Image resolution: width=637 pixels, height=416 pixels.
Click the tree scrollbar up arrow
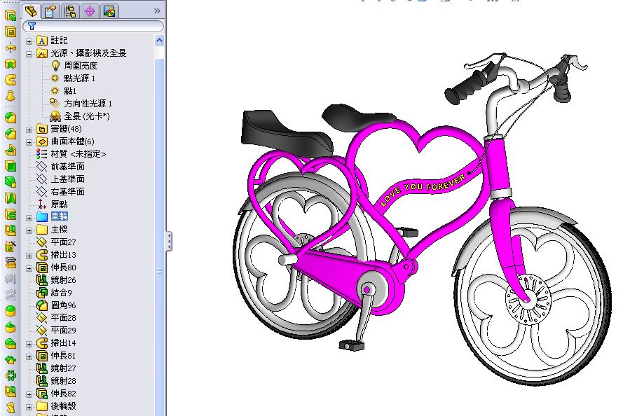(x=159, y=40)
